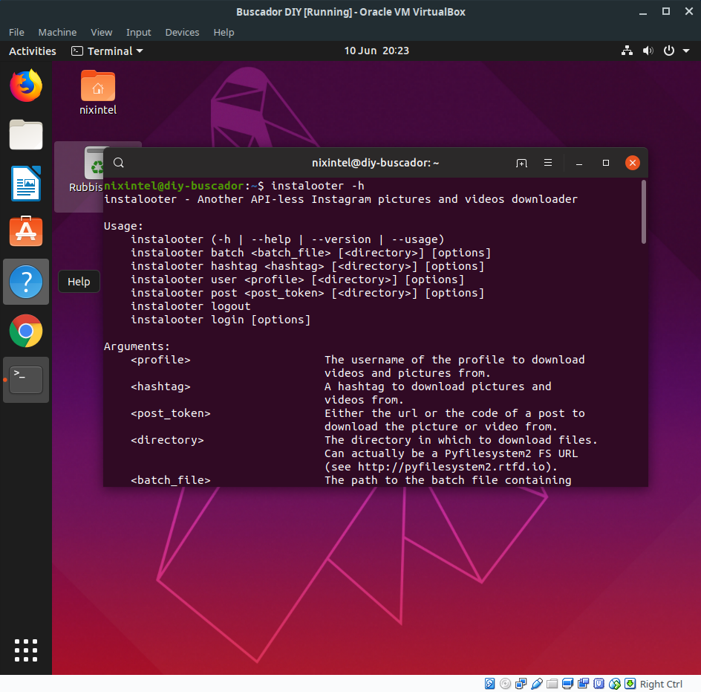Open the Files manager dock icon
Viewport: 701px width, 692px height.
click(x=26, y=135)
